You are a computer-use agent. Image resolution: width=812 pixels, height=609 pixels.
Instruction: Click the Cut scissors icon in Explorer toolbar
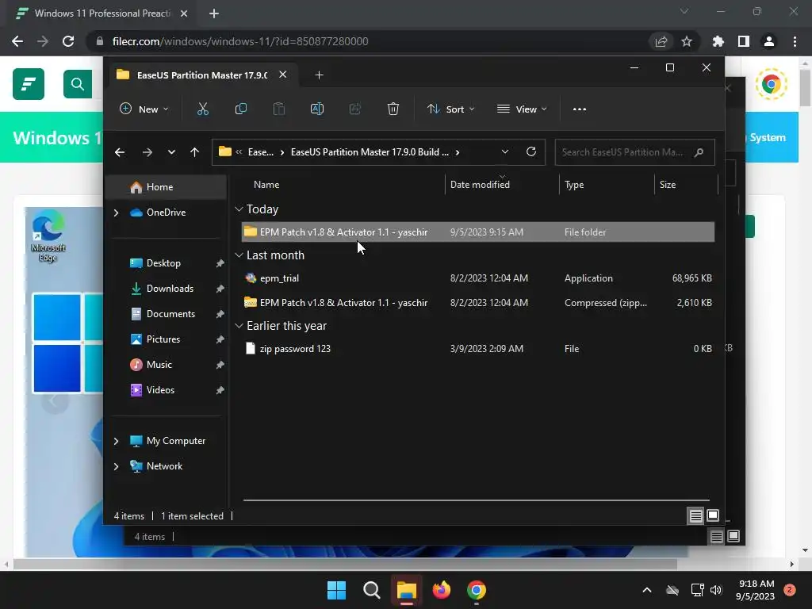(202, 109)
